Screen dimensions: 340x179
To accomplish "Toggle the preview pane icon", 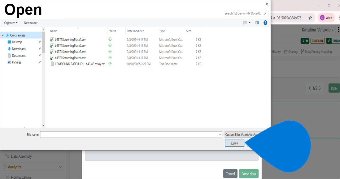I will pos(257,23).
